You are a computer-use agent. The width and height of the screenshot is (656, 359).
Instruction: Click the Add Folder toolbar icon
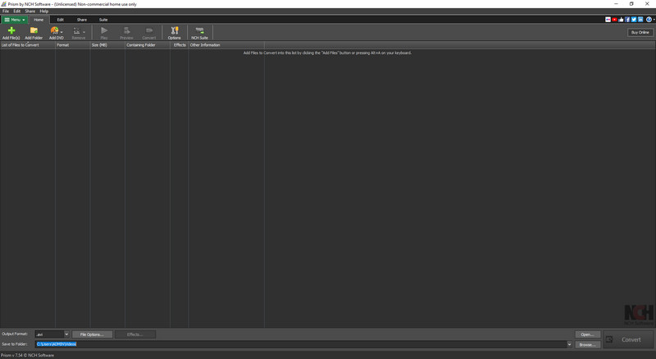point(34,32)
